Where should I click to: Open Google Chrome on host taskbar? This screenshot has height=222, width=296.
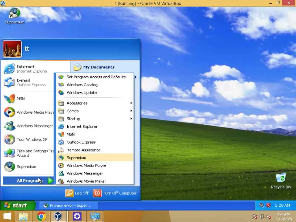41,216
